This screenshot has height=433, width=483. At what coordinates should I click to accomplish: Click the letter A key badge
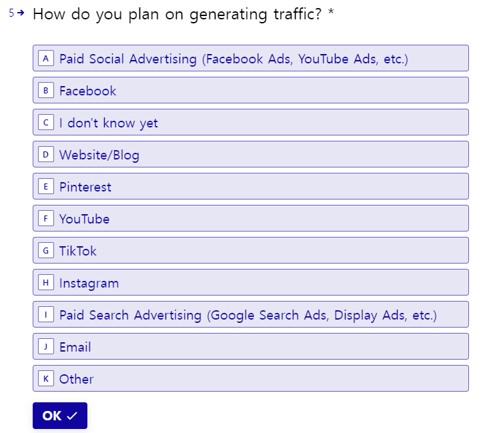pyautogui.click(x=46, y=58)
